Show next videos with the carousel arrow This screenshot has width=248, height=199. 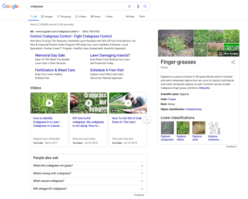click(x=147, y=120)
